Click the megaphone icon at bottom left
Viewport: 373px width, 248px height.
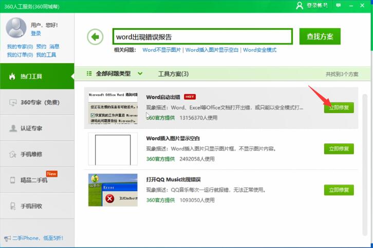click(x=7, y=238)
